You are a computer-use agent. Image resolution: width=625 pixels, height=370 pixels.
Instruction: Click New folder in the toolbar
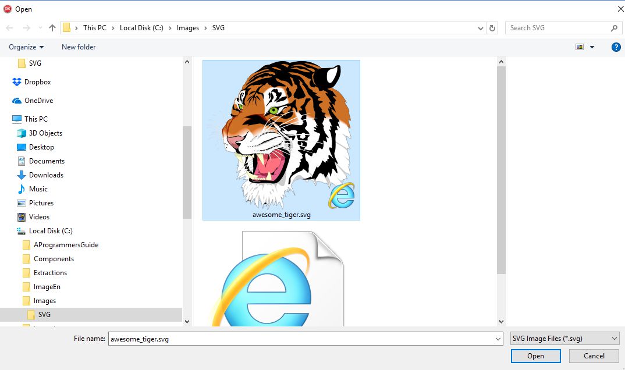pos(79,47)
